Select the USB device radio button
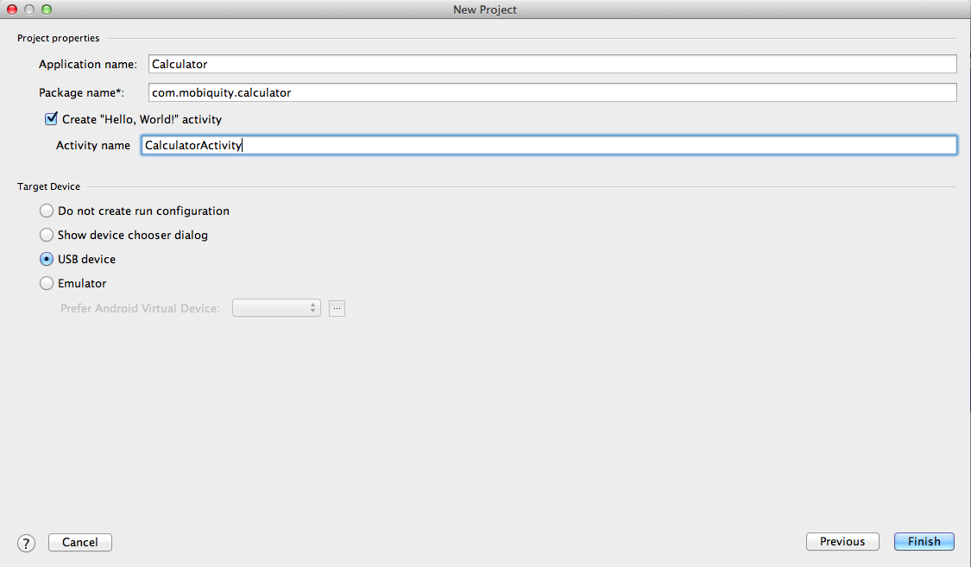Image resolution: width=971 pixels, height=567 pixels. click(x=47, y=260)
